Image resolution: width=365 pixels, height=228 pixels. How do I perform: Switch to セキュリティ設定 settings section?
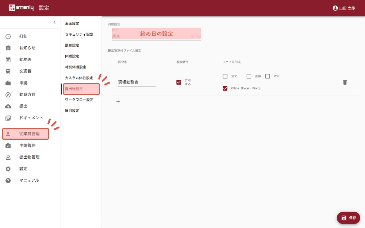pos(79,34)
